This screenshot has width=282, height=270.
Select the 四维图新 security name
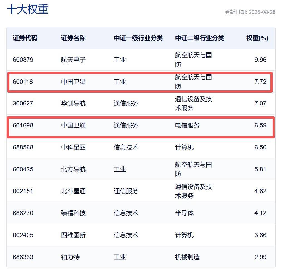point(73,235)
